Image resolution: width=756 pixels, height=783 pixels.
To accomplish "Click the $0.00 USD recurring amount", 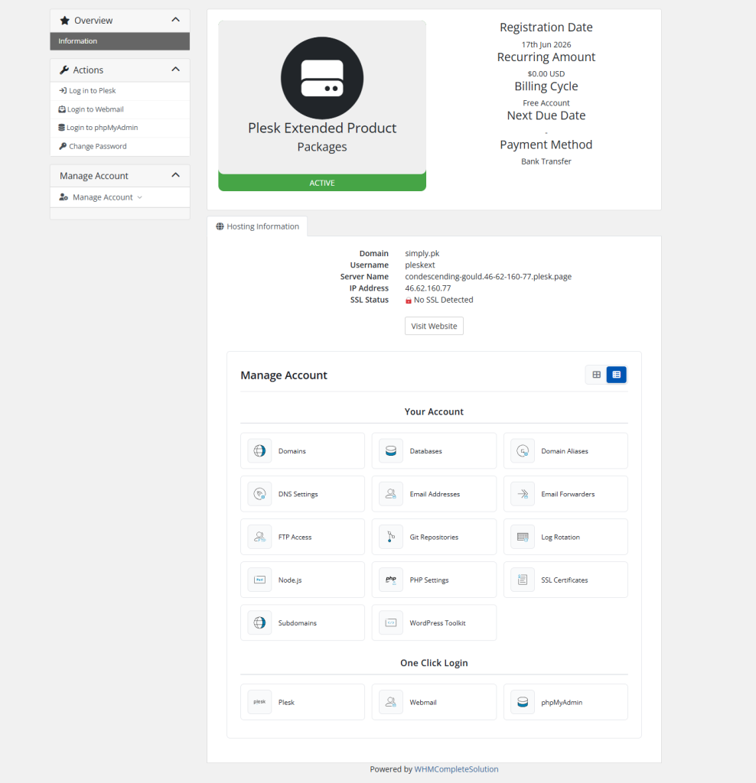I will tap(546, 74).
